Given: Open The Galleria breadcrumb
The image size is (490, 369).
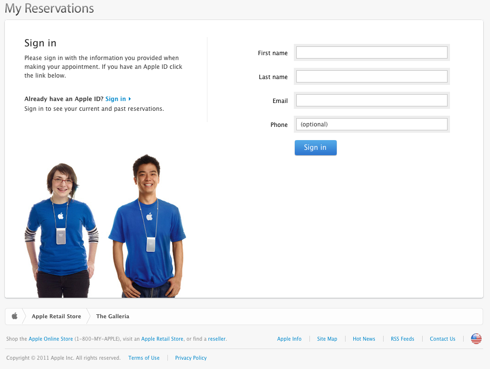Looking at the screenshot, I should click(x=113, y=316).
